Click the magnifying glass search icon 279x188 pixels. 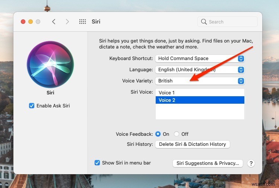(x=204, y=22)
